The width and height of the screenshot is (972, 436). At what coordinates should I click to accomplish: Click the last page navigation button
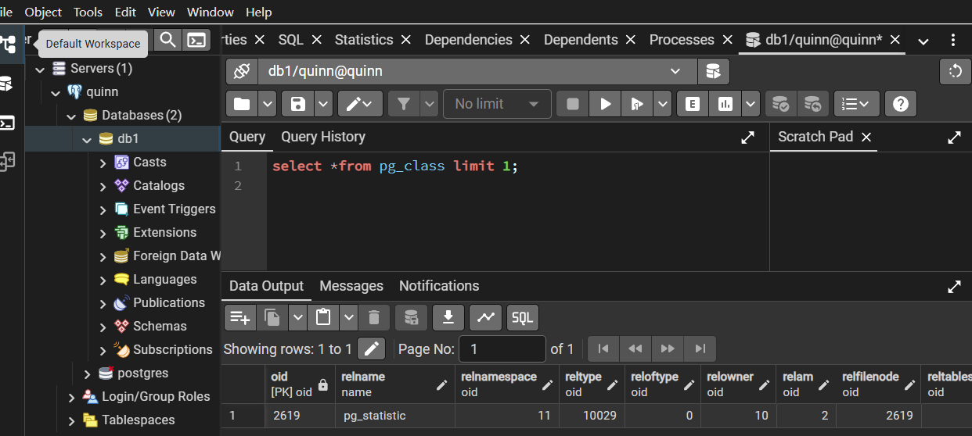pyautogui.click(x=700, y=348)
